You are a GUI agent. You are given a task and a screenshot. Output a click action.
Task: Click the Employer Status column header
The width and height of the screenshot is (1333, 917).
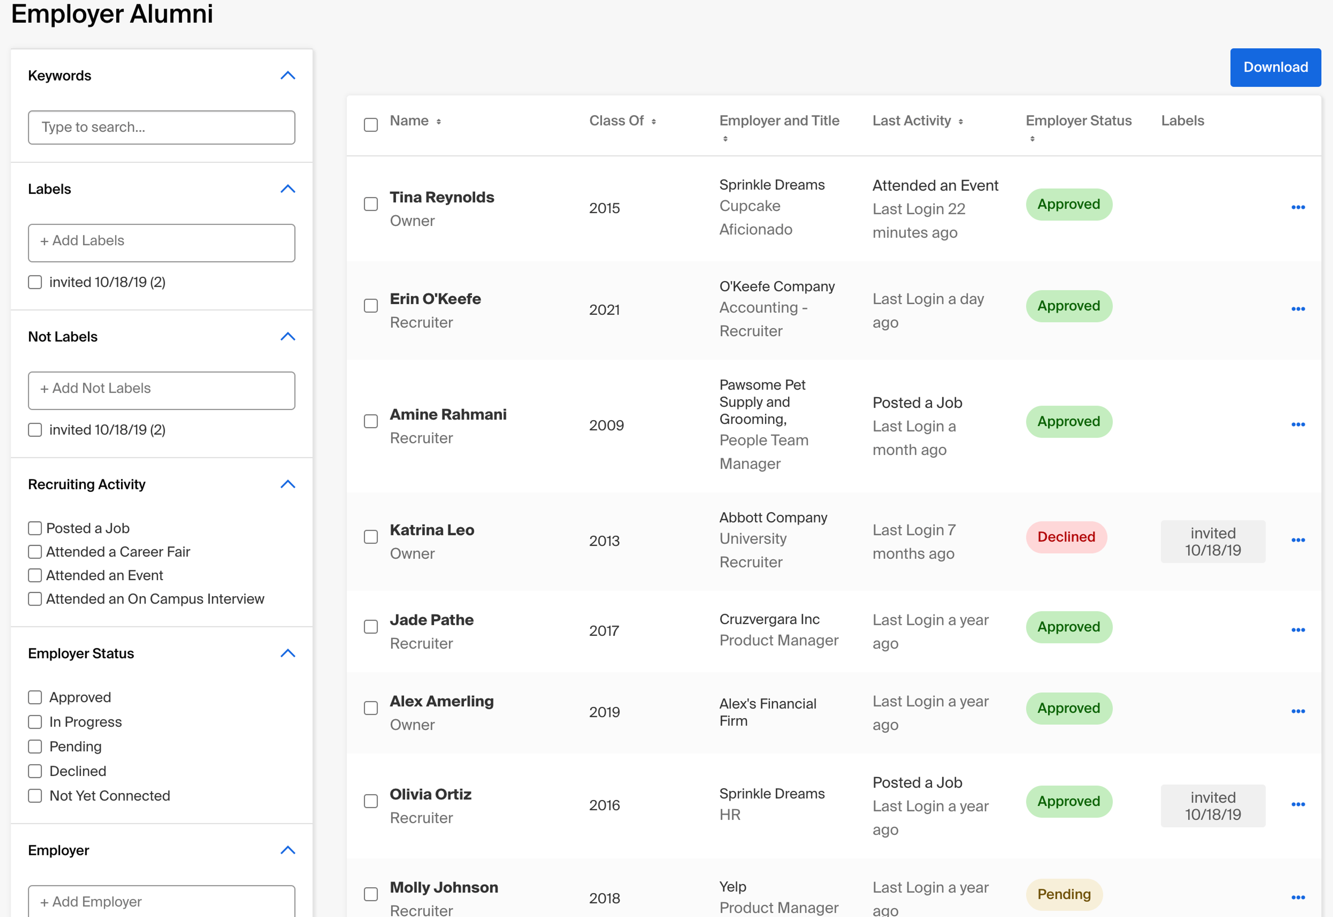(1078, 121)
